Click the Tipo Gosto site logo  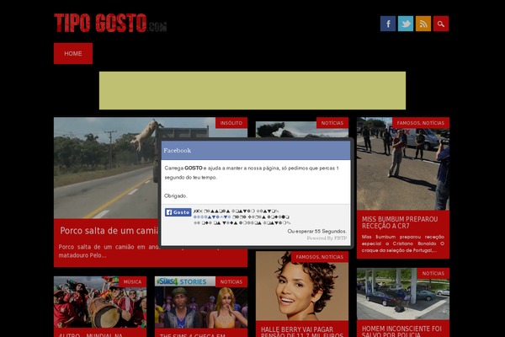110,23
